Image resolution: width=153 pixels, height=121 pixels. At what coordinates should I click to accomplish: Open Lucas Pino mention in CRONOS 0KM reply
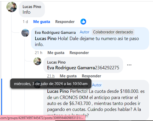click(x=58, y=91)
